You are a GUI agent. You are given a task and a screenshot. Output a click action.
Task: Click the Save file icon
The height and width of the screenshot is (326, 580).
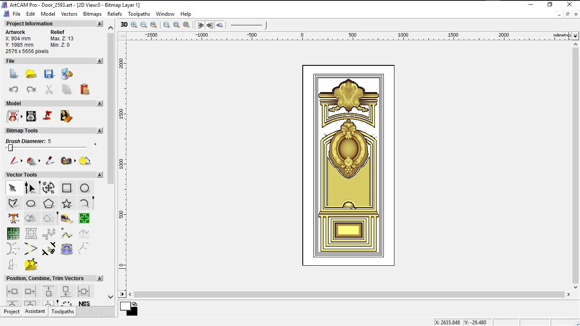point(49,74)
